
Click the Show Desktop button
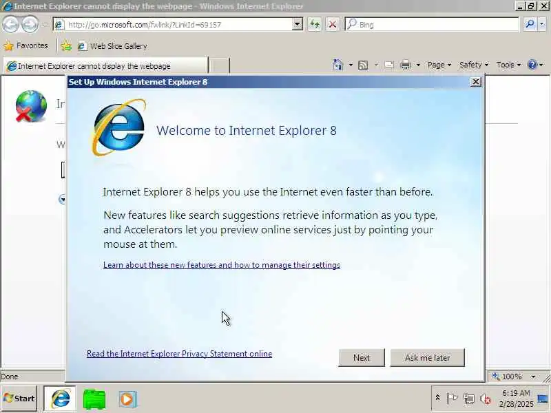[x=543, y=399]
